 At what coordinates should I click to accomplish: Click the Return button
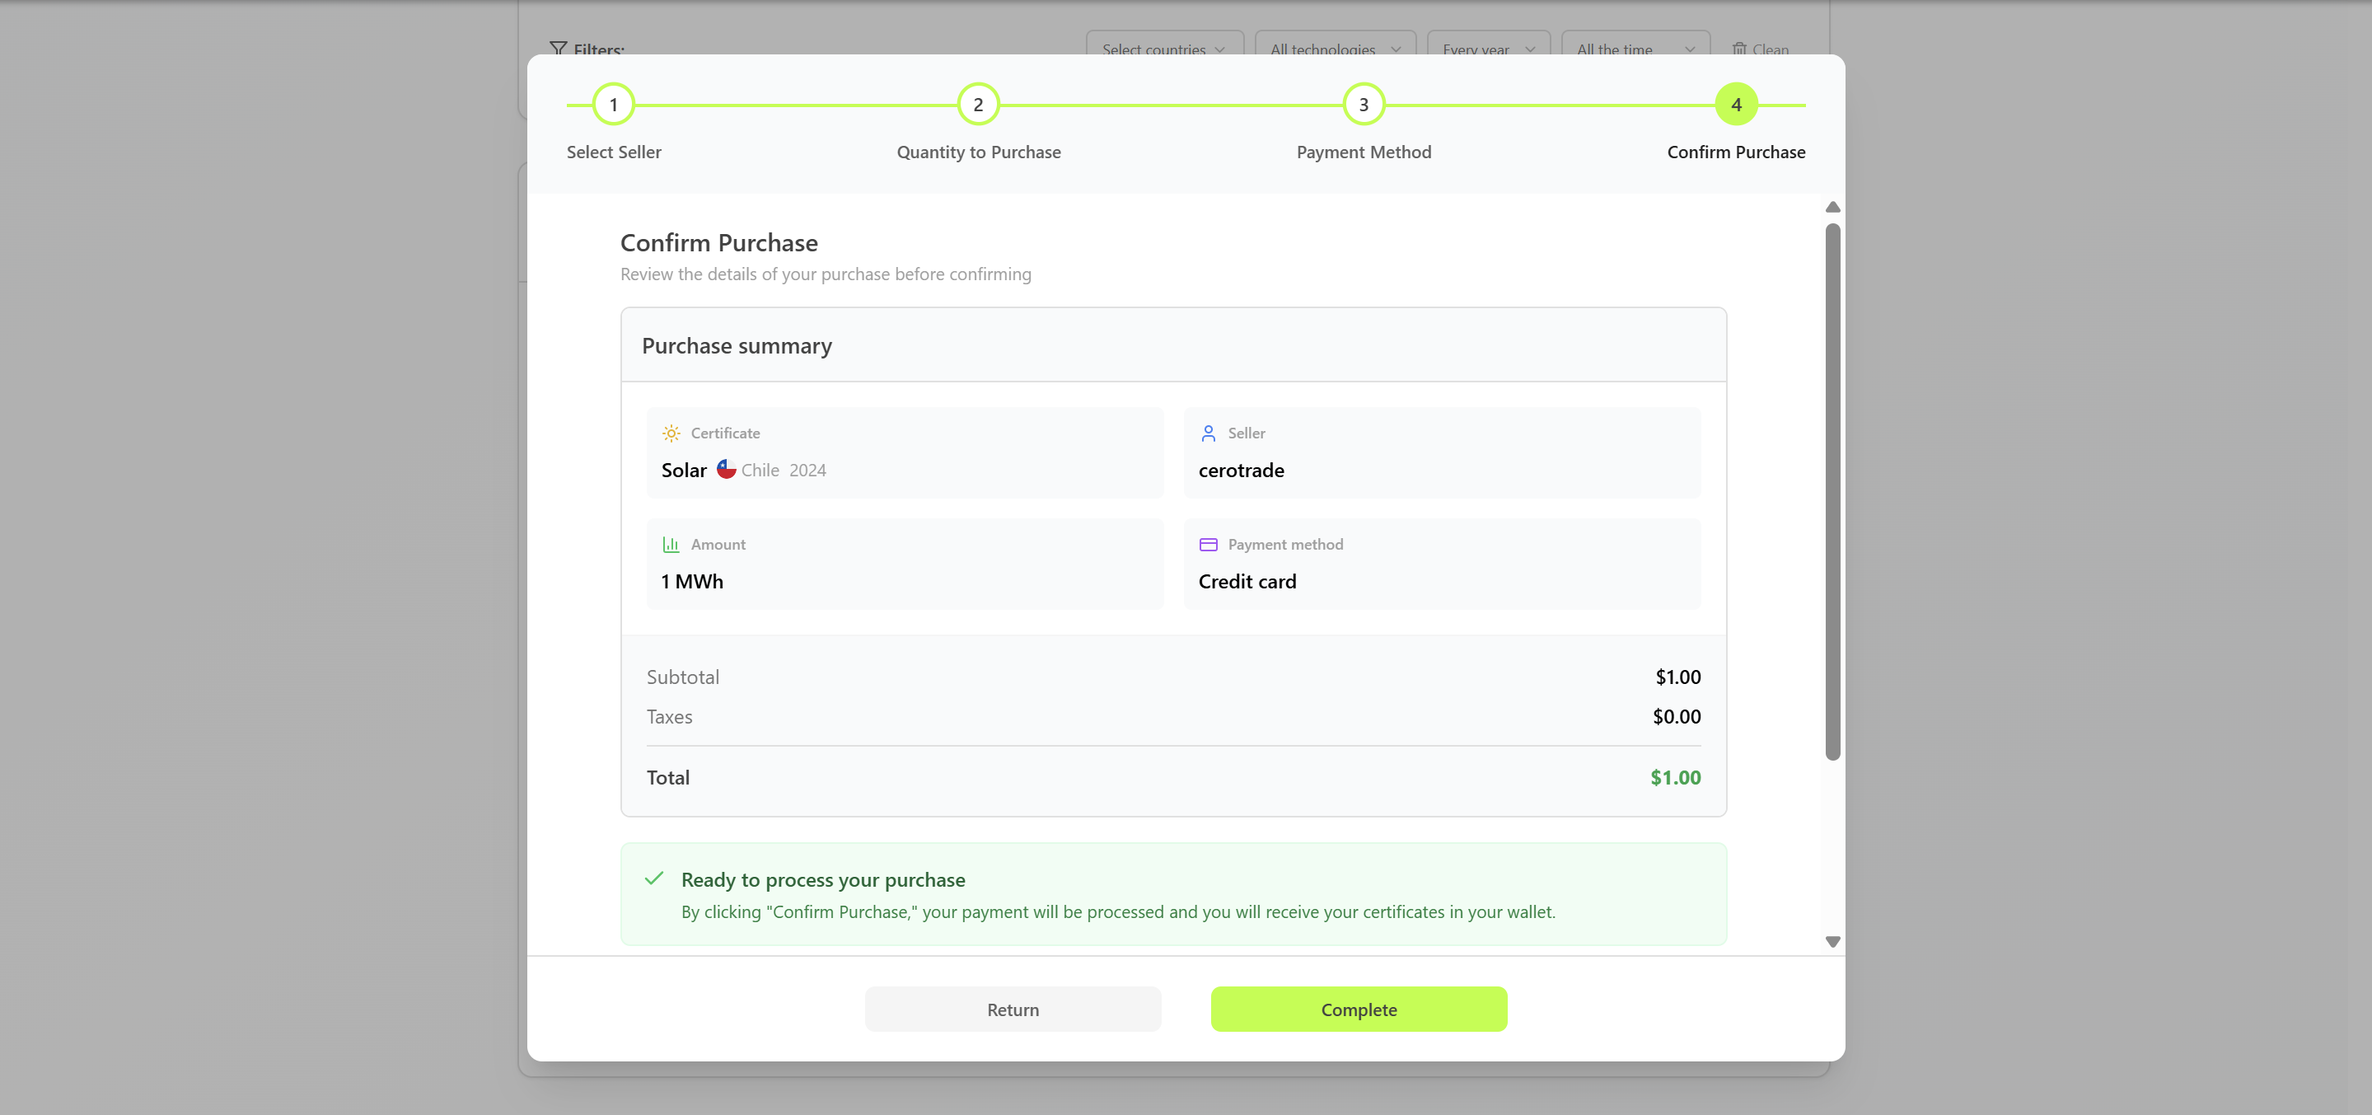click(1012, 1010)
